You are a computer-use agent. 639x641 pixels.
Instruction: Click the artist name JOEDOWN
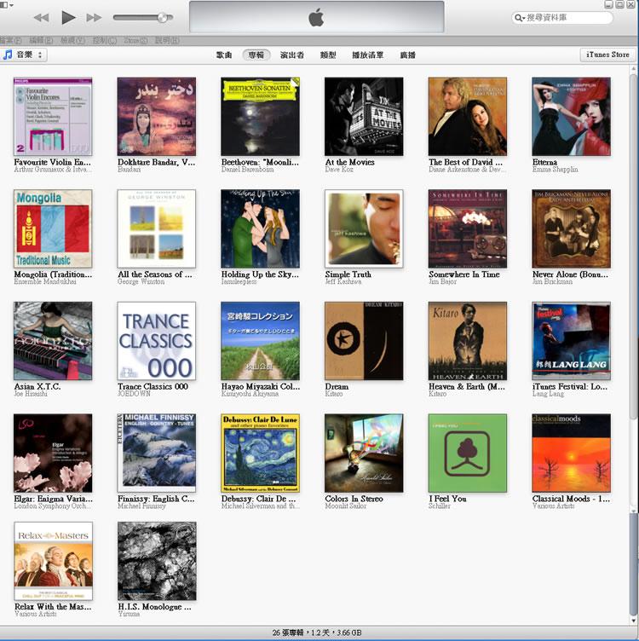134,394
